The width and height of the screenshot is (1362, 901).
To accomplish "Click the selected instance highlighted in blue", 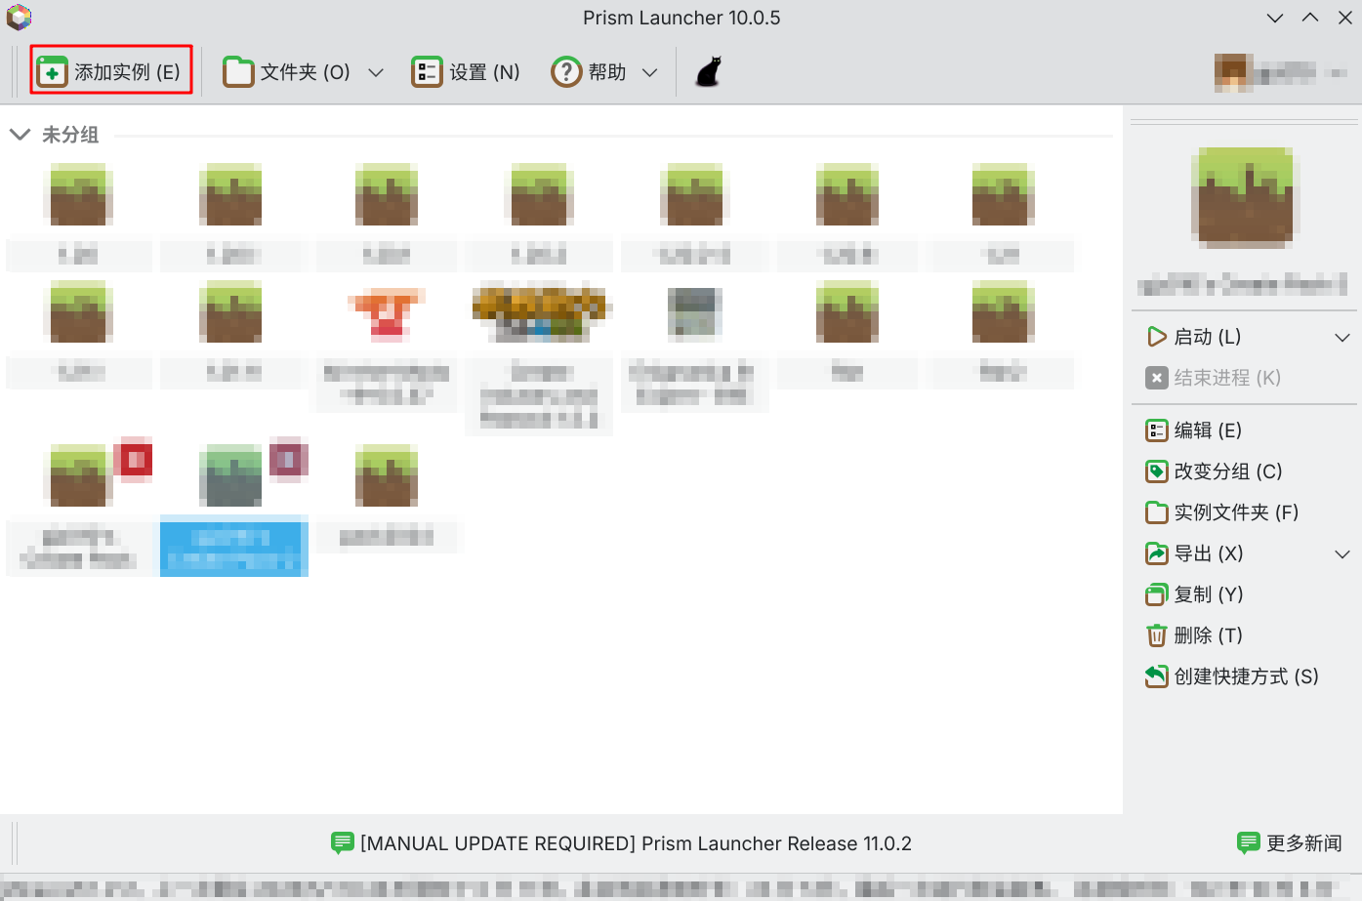I will [x=233, y=507].
